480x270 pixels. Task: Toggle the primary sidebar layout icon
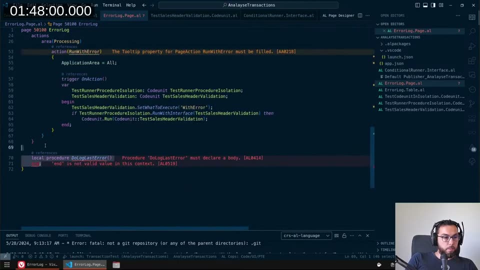point(417,5)
